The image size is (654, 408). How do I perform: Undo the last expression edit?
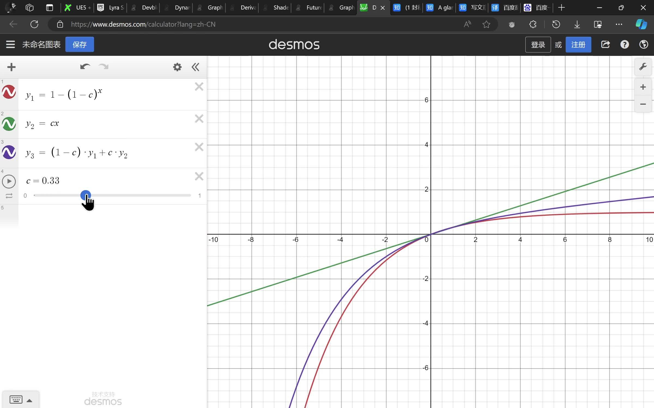(85, 67)
